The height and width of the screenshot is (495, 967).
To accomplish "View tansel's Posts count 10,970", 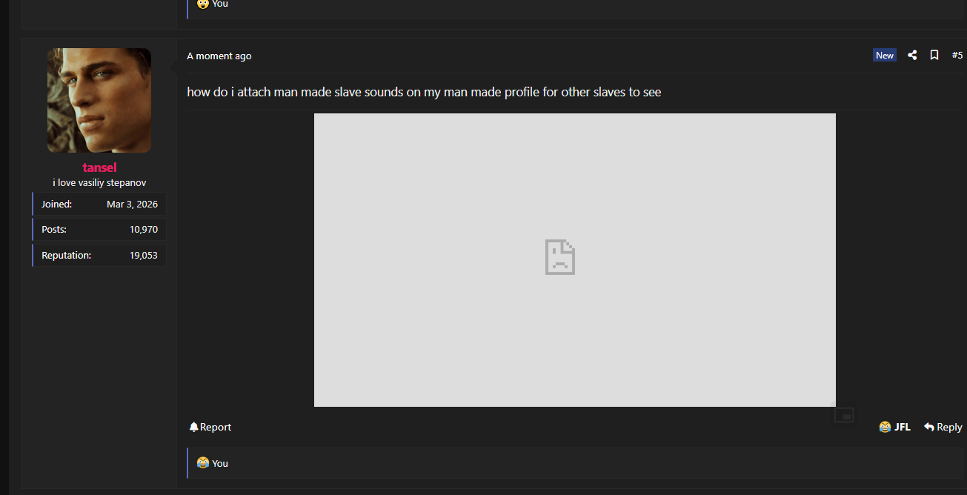I will [x=144, y=230].
